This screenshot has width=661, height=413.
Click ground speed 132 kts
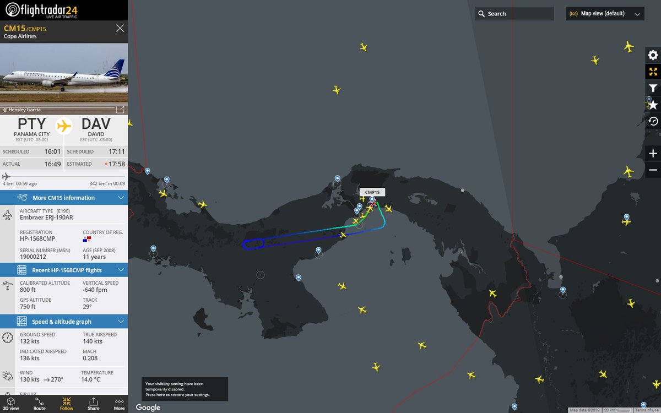(x=30, y=341)
